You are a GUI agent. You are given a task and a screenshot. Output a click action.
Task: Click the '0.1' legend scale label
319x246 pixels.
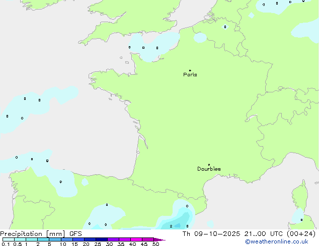6,244
